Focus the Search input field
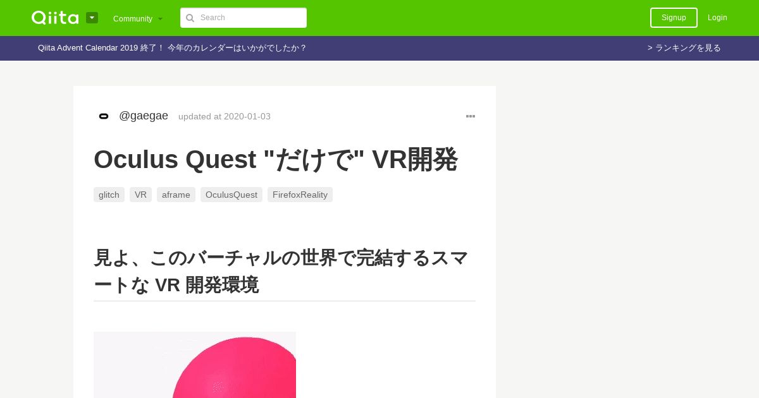The image size is (759, 398). [244, 18]
